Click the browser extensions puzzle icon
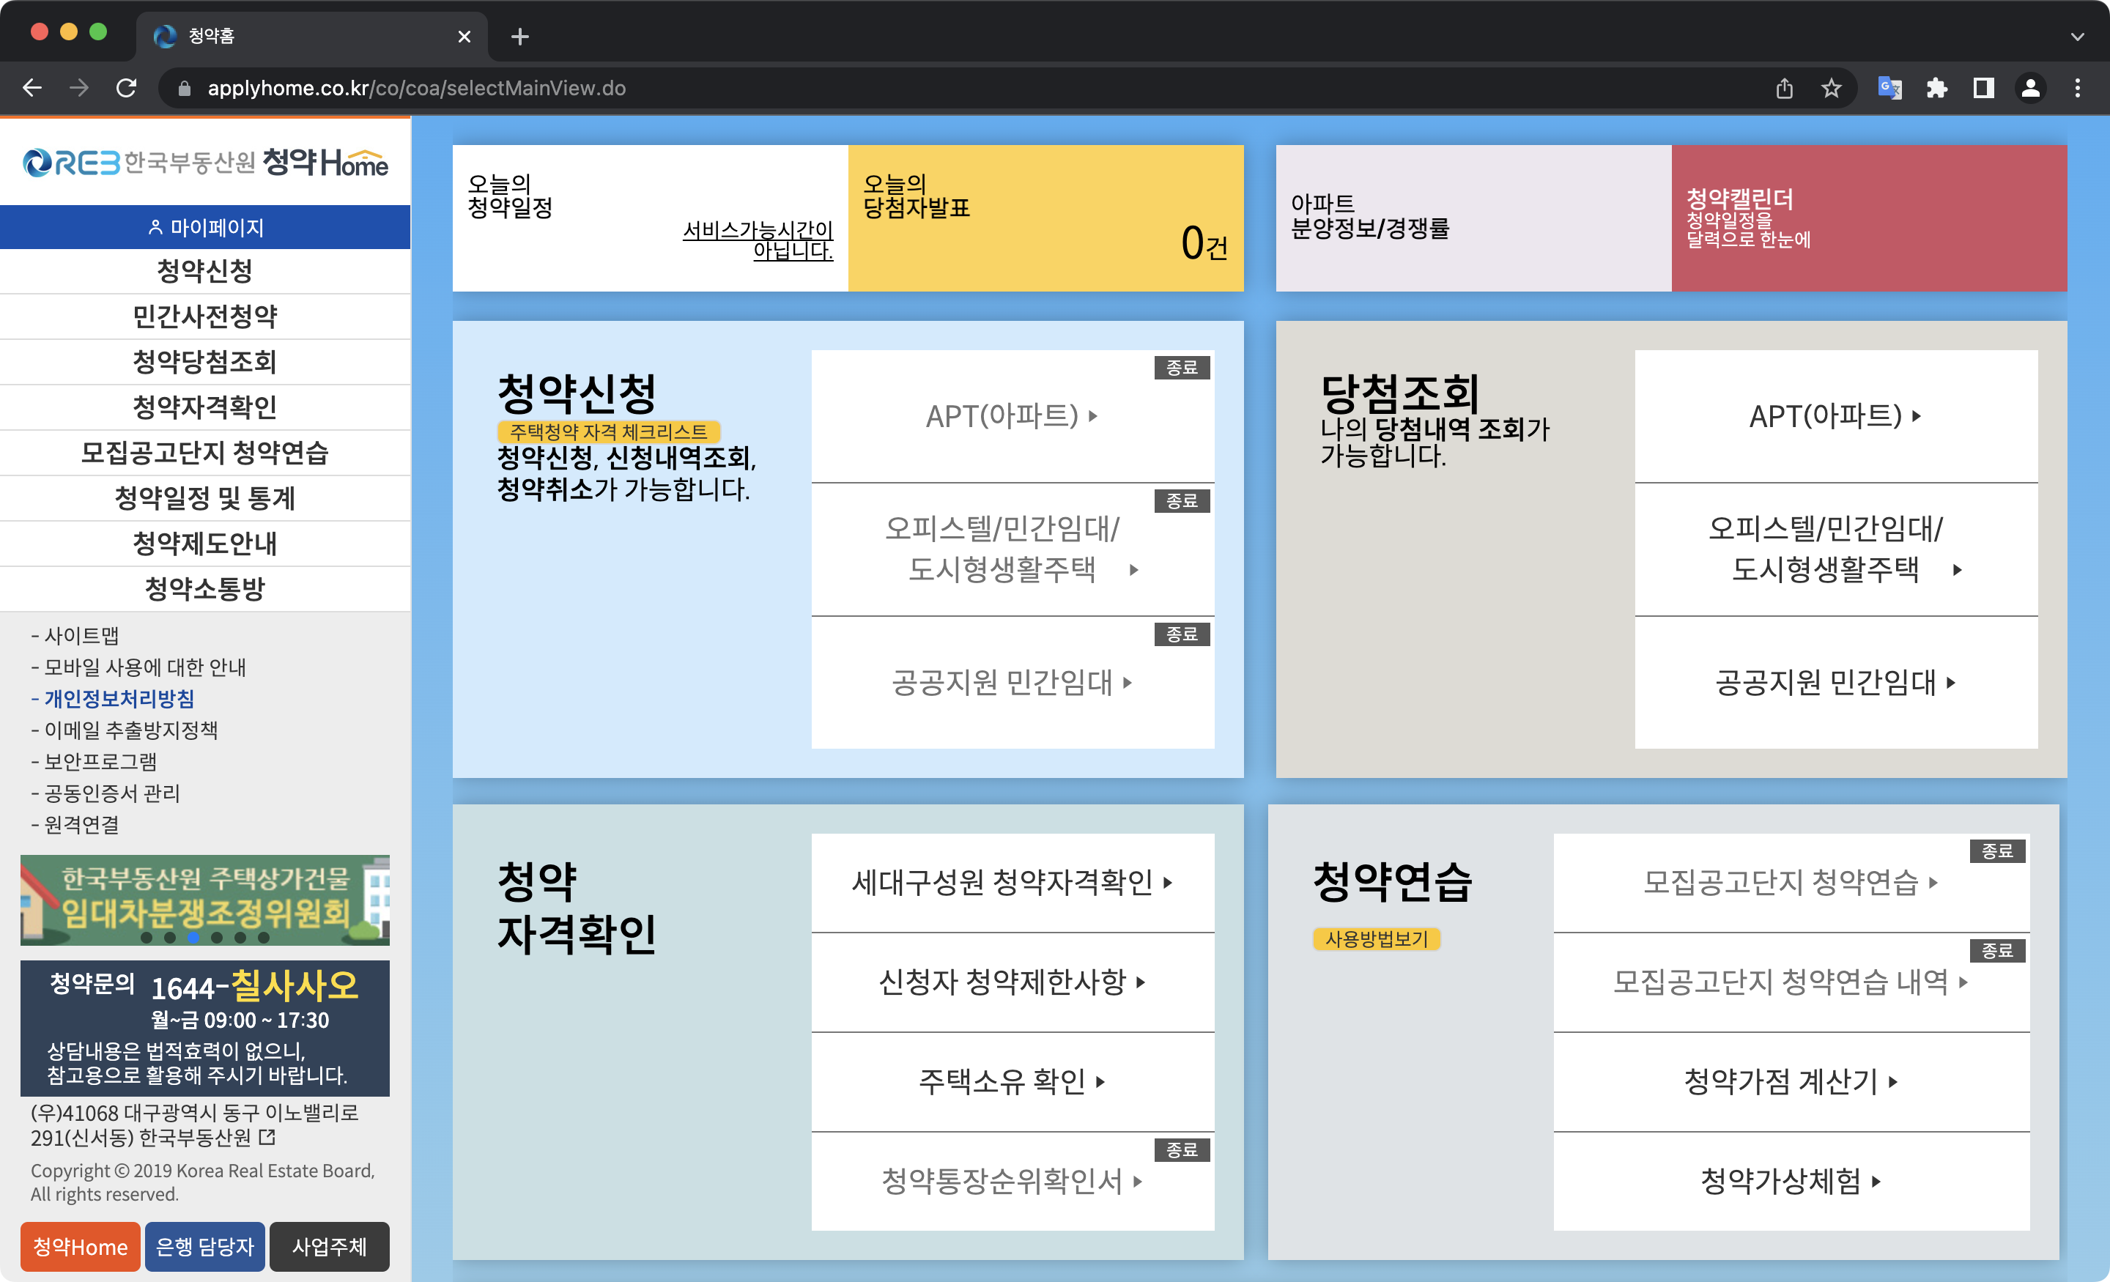Screen dimensions: 2110x1282 pos(1938,88)
